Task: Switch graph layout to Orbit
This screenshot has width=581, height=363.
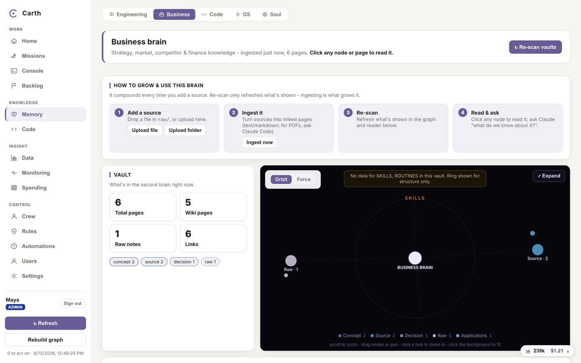Action: tap(281, 179)
